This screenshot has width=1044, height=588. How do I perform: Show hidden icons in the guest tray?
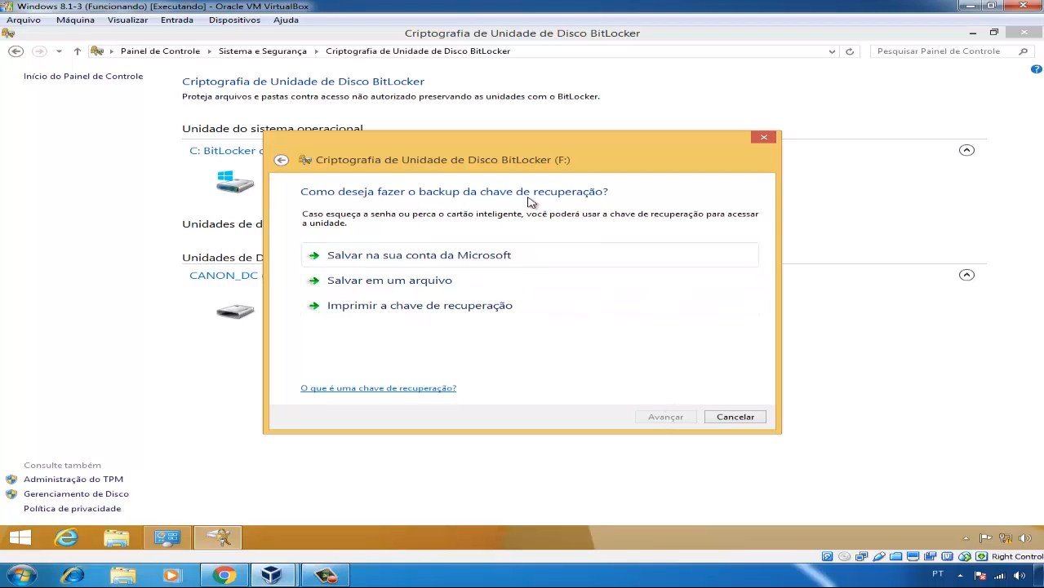tap(966, 538)
